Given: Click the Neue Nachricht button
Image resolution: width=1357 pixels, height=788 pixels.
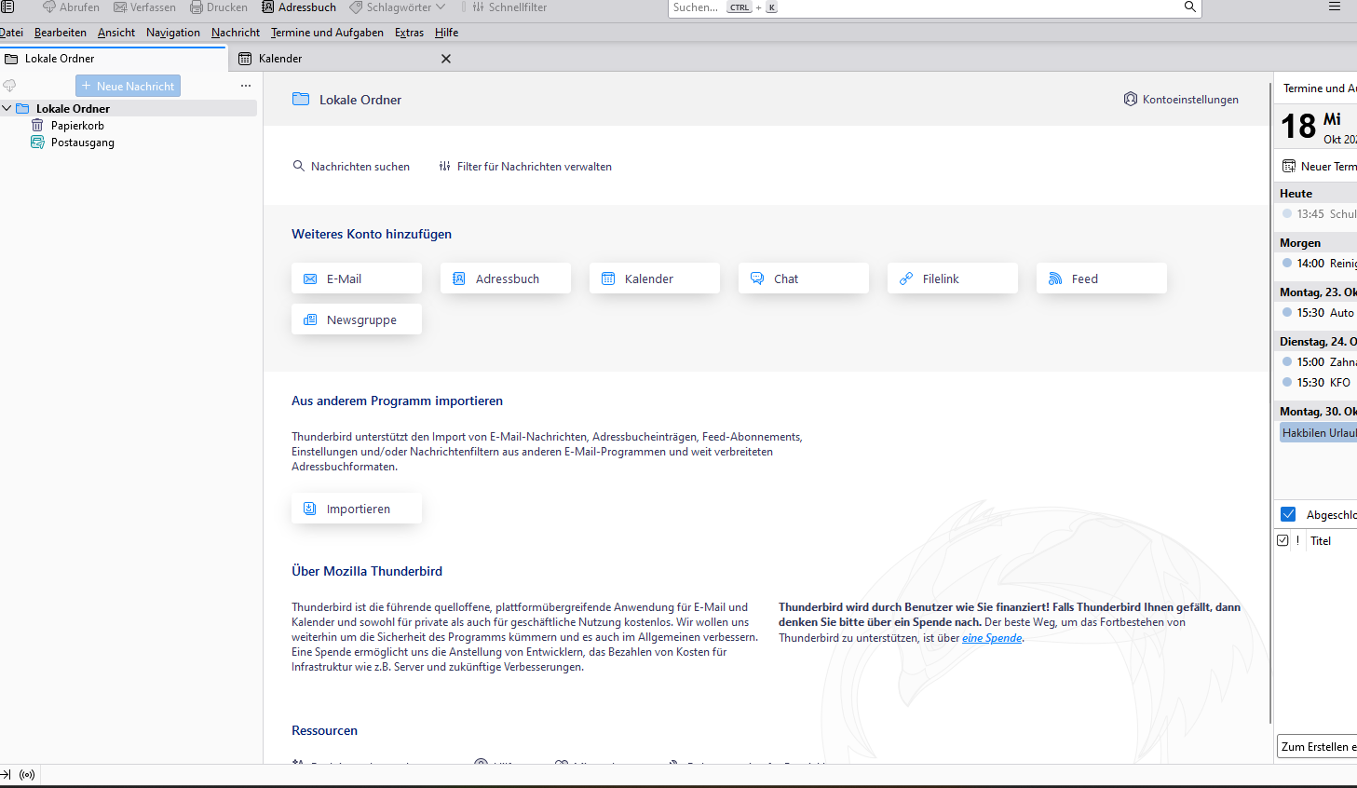Looking at the screenshot, I should point(128,86).
